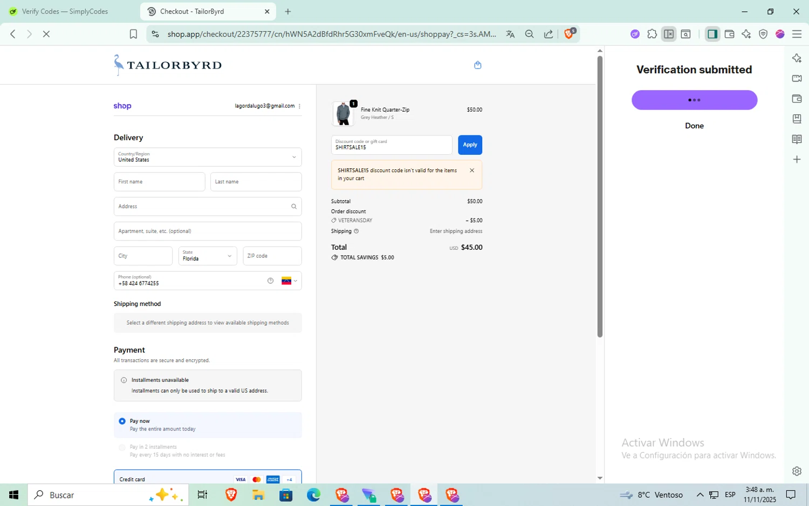Image resolution: width=809 pixels, height=506 pixels.
Task: Toggle the side panel close icon
Action: (669, 34)
